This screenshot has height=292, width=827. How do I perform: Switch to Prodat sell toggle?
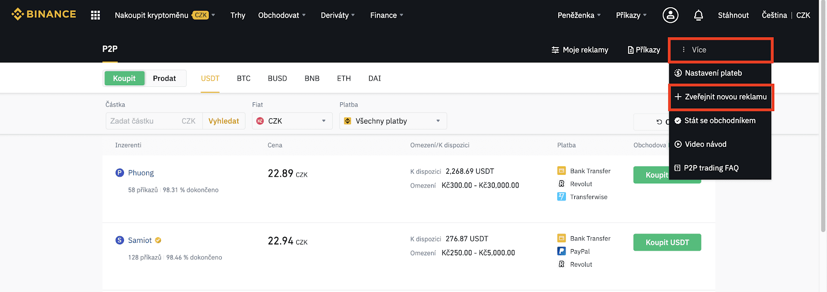pos(164,78)
